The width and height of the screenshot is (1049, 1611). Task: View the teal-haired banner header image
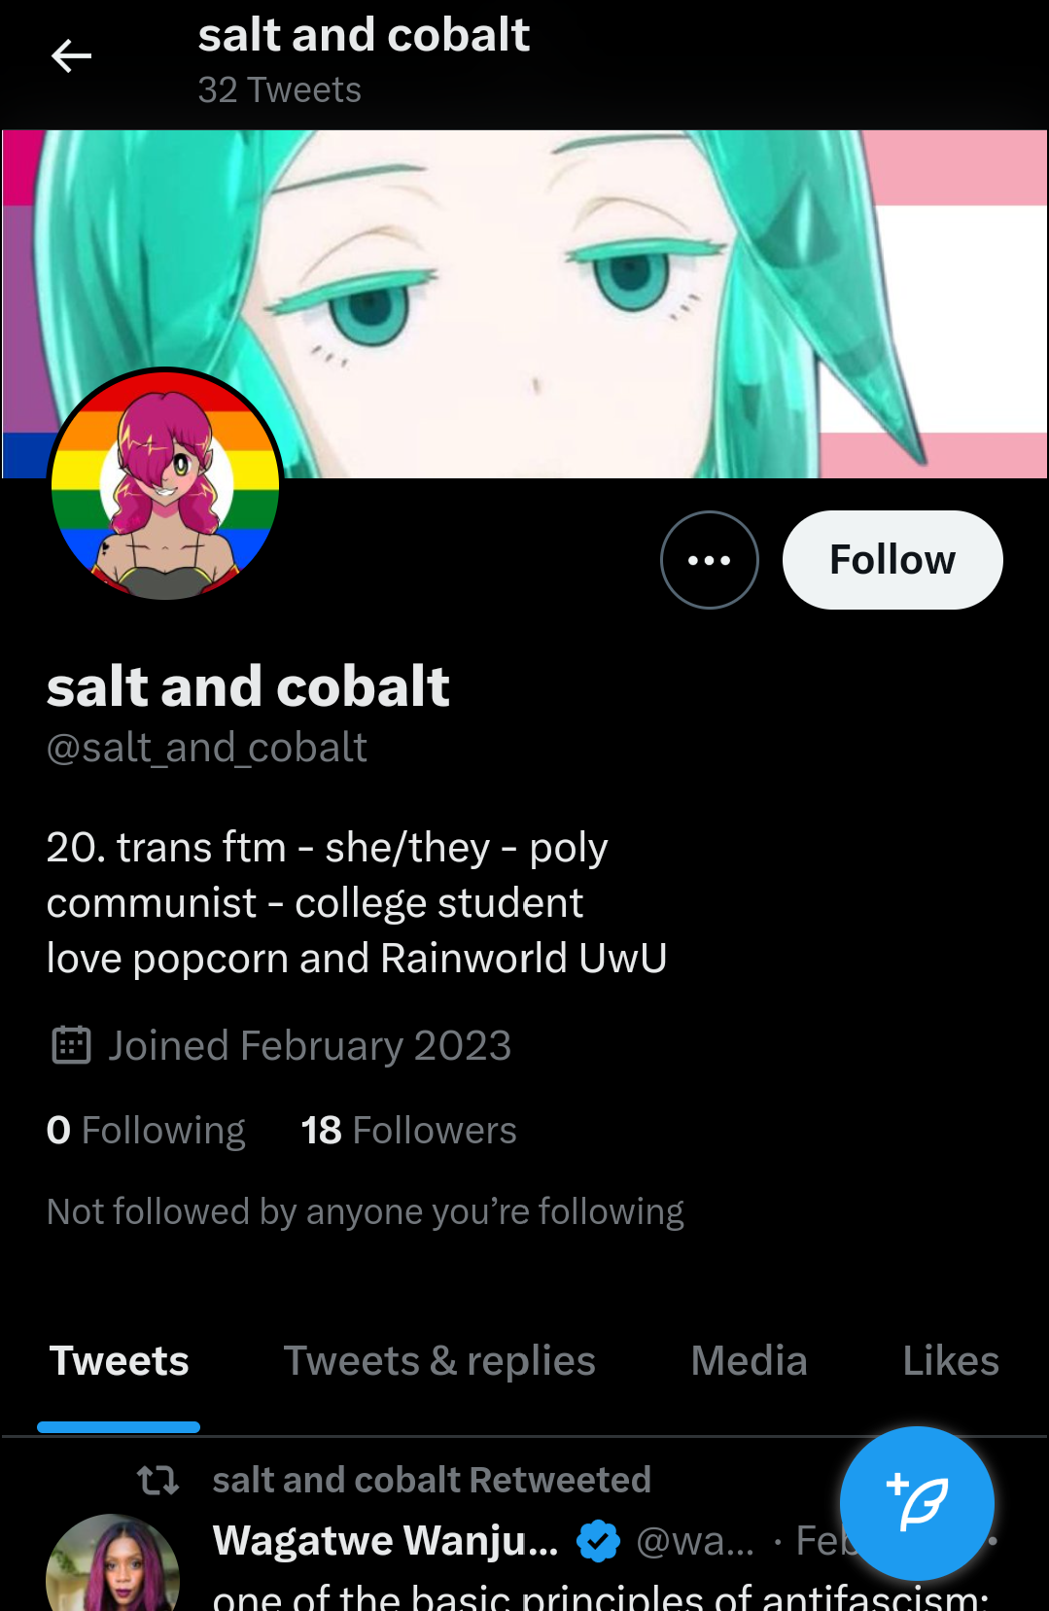coord(525,303)
